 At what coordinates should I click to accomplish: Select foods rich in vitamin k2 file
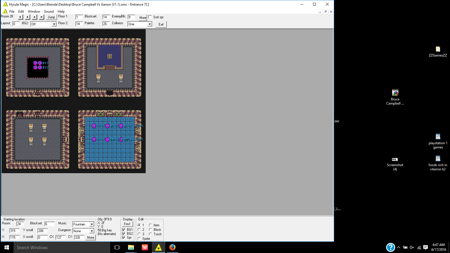pos(438,163)
